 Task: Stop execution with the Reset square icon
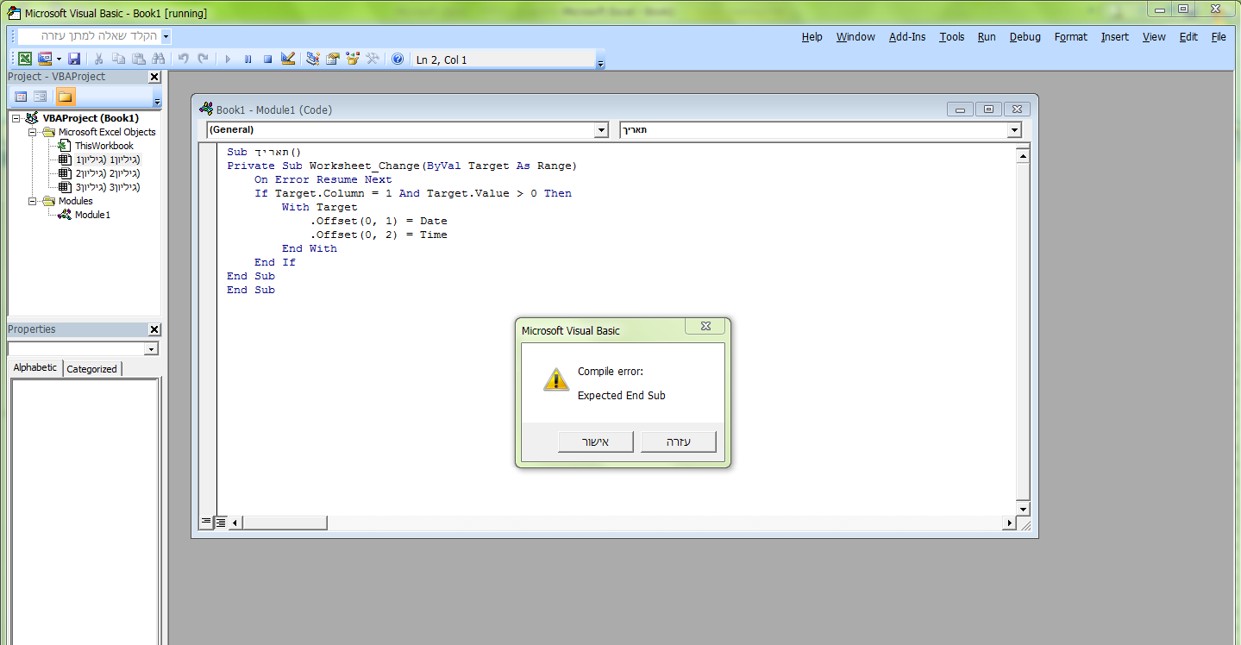point(267,59)
